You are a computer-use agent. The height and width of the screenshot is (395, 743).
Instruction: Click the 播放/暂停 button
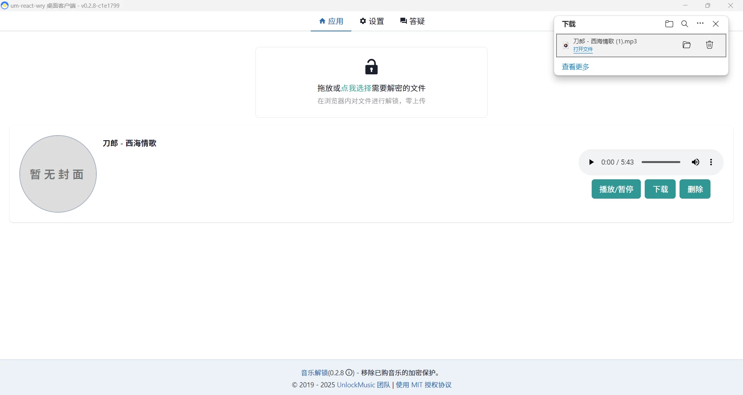coord(616,189)
